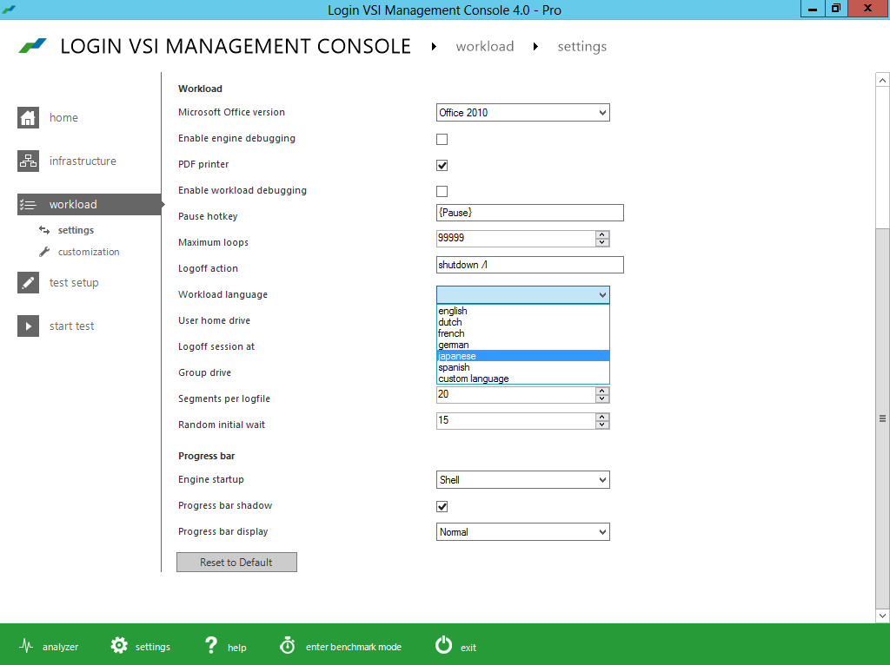890x665 pixels.
Task: Open help using question mark icon
Action: coord(211,646)
